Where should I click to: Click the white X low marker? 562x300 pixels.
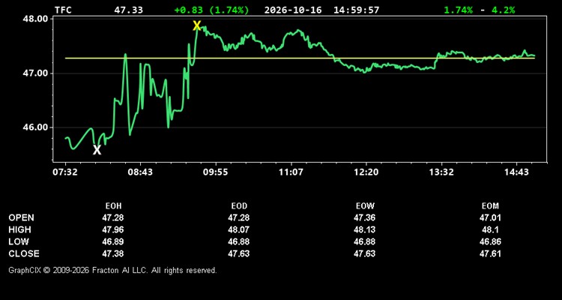point(97,150)
